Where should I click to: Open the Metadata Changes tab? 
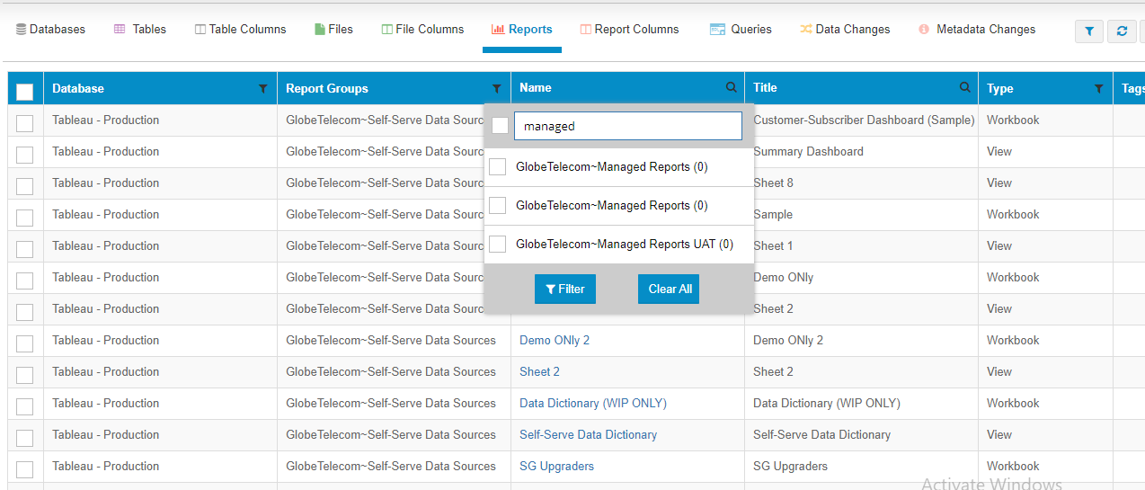(x=977, y=30)
